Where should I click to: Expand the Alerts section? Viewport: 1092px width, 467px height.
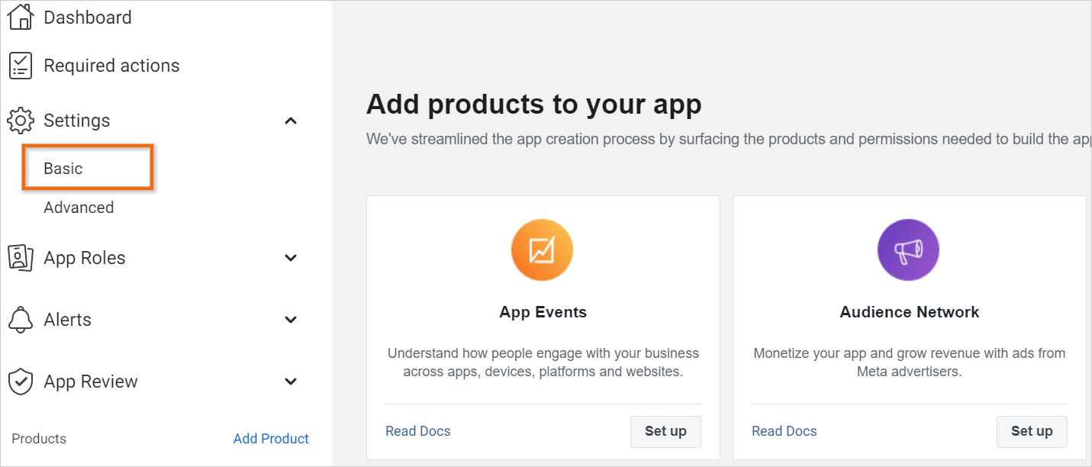290,319
